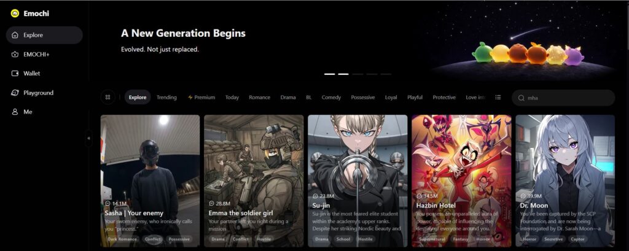Viewport: 629px width, 251px height.
Task: Click the A New Generation Begins banner
Action: 358,41
